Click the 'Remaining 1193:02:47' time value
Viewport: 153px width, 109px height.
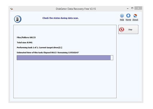(68, 52)
